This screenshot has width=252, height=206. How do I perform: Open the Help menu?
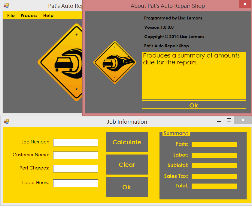click(x=48, y=16)
